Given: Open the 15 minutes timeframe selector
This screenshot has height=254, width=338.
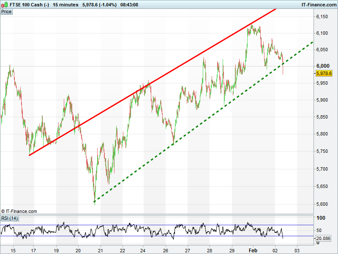Looking at the screenshot, I should point(65,4).
